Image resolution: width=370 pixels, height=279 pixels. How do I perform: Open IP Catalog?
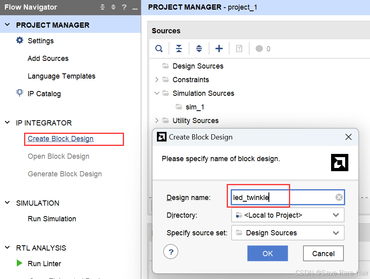click(44, 93)
